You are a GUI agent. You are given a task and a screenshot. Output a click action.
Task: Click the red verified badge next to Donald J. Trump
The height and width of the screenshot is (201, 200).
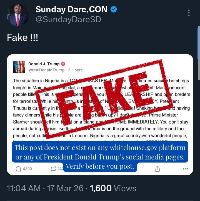click(x=63, y=64)
